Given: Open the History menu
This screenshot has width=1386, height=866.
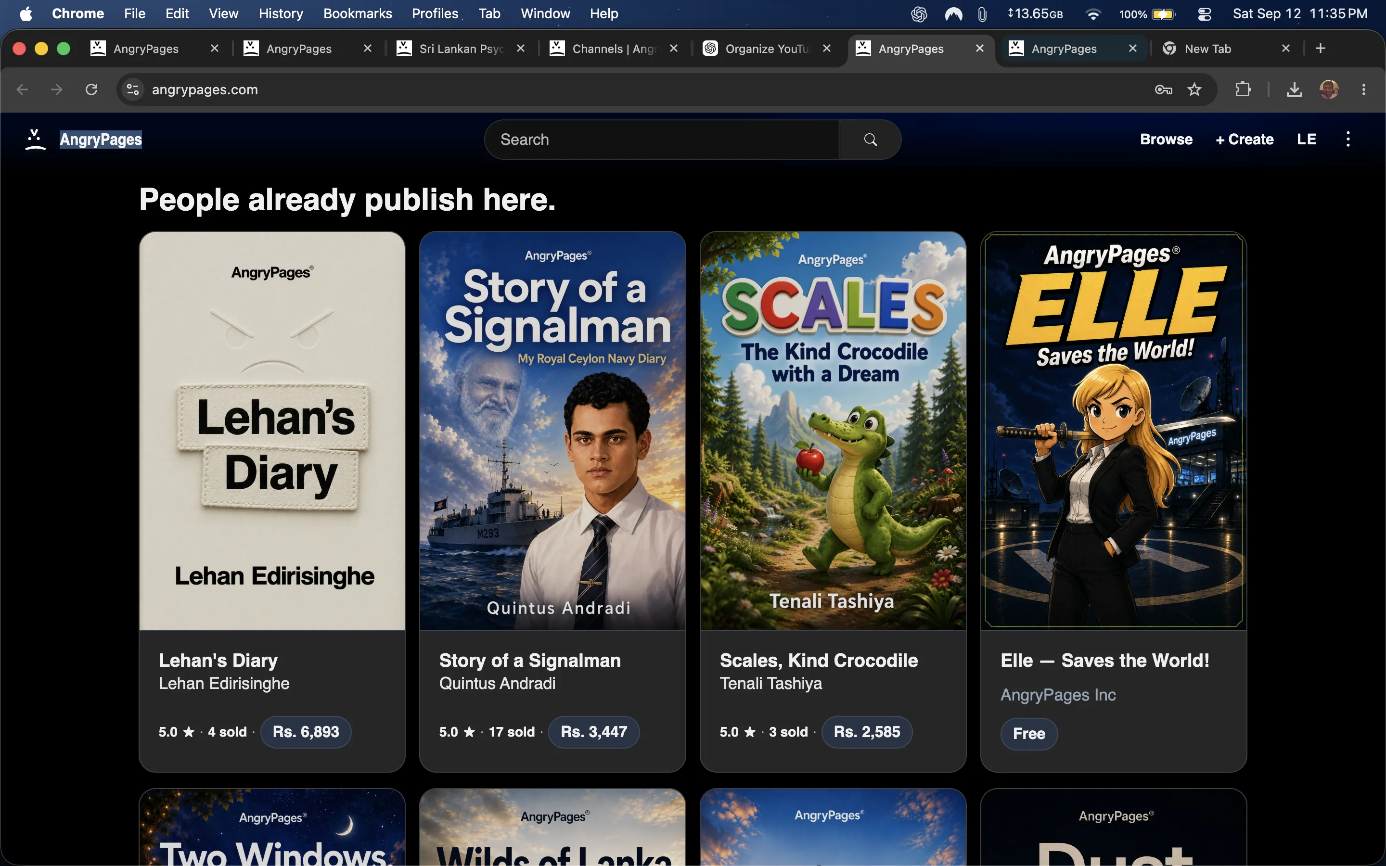Looking at the screenshot, I should coord(281,14).
